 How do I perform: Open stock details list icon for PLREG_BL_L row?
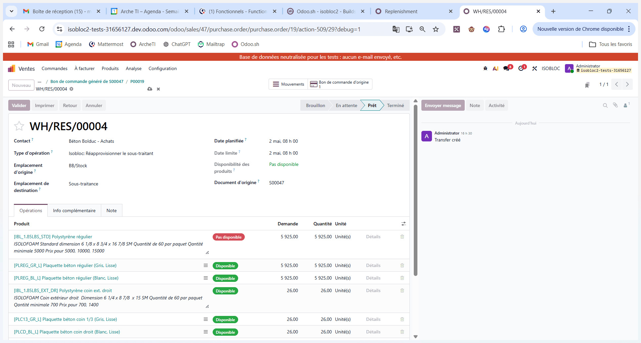206,278
